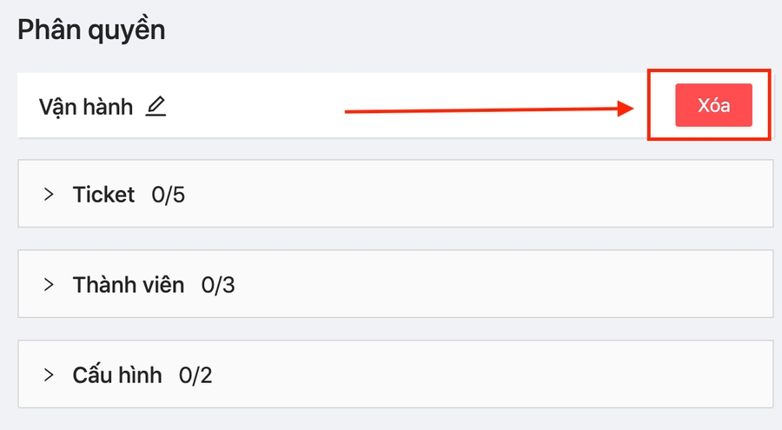Select the Cấu hình permission group label
The width and height of the screenshot is (782, 430).
pyautogui.click(x=117, y=374)
